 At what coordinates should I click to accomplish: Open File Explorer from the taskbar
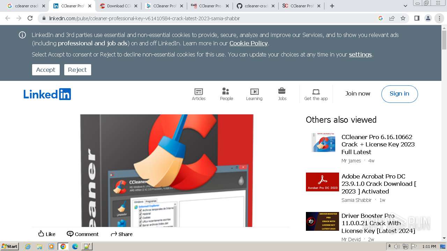point(39,246)
